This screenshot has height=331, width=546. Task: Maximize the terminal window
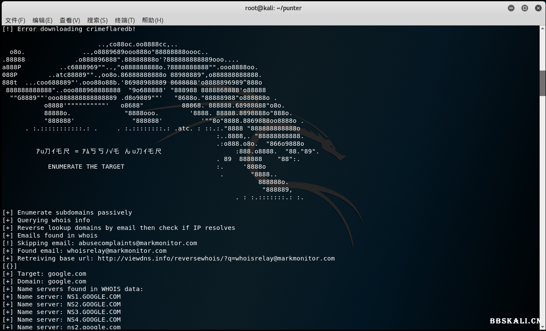tap(525, 8)
